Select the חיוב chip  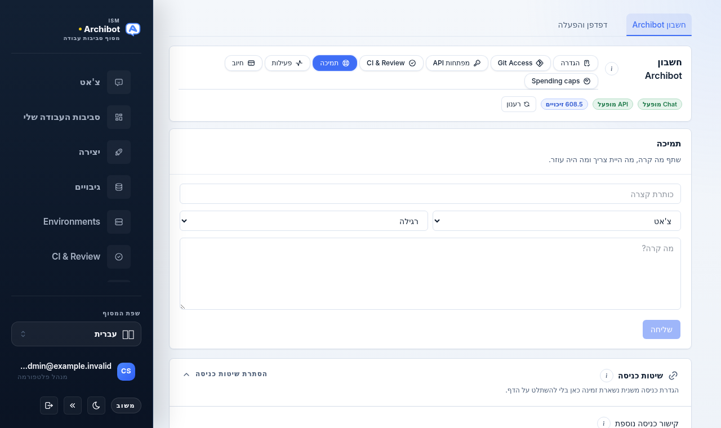click(243, 63)
